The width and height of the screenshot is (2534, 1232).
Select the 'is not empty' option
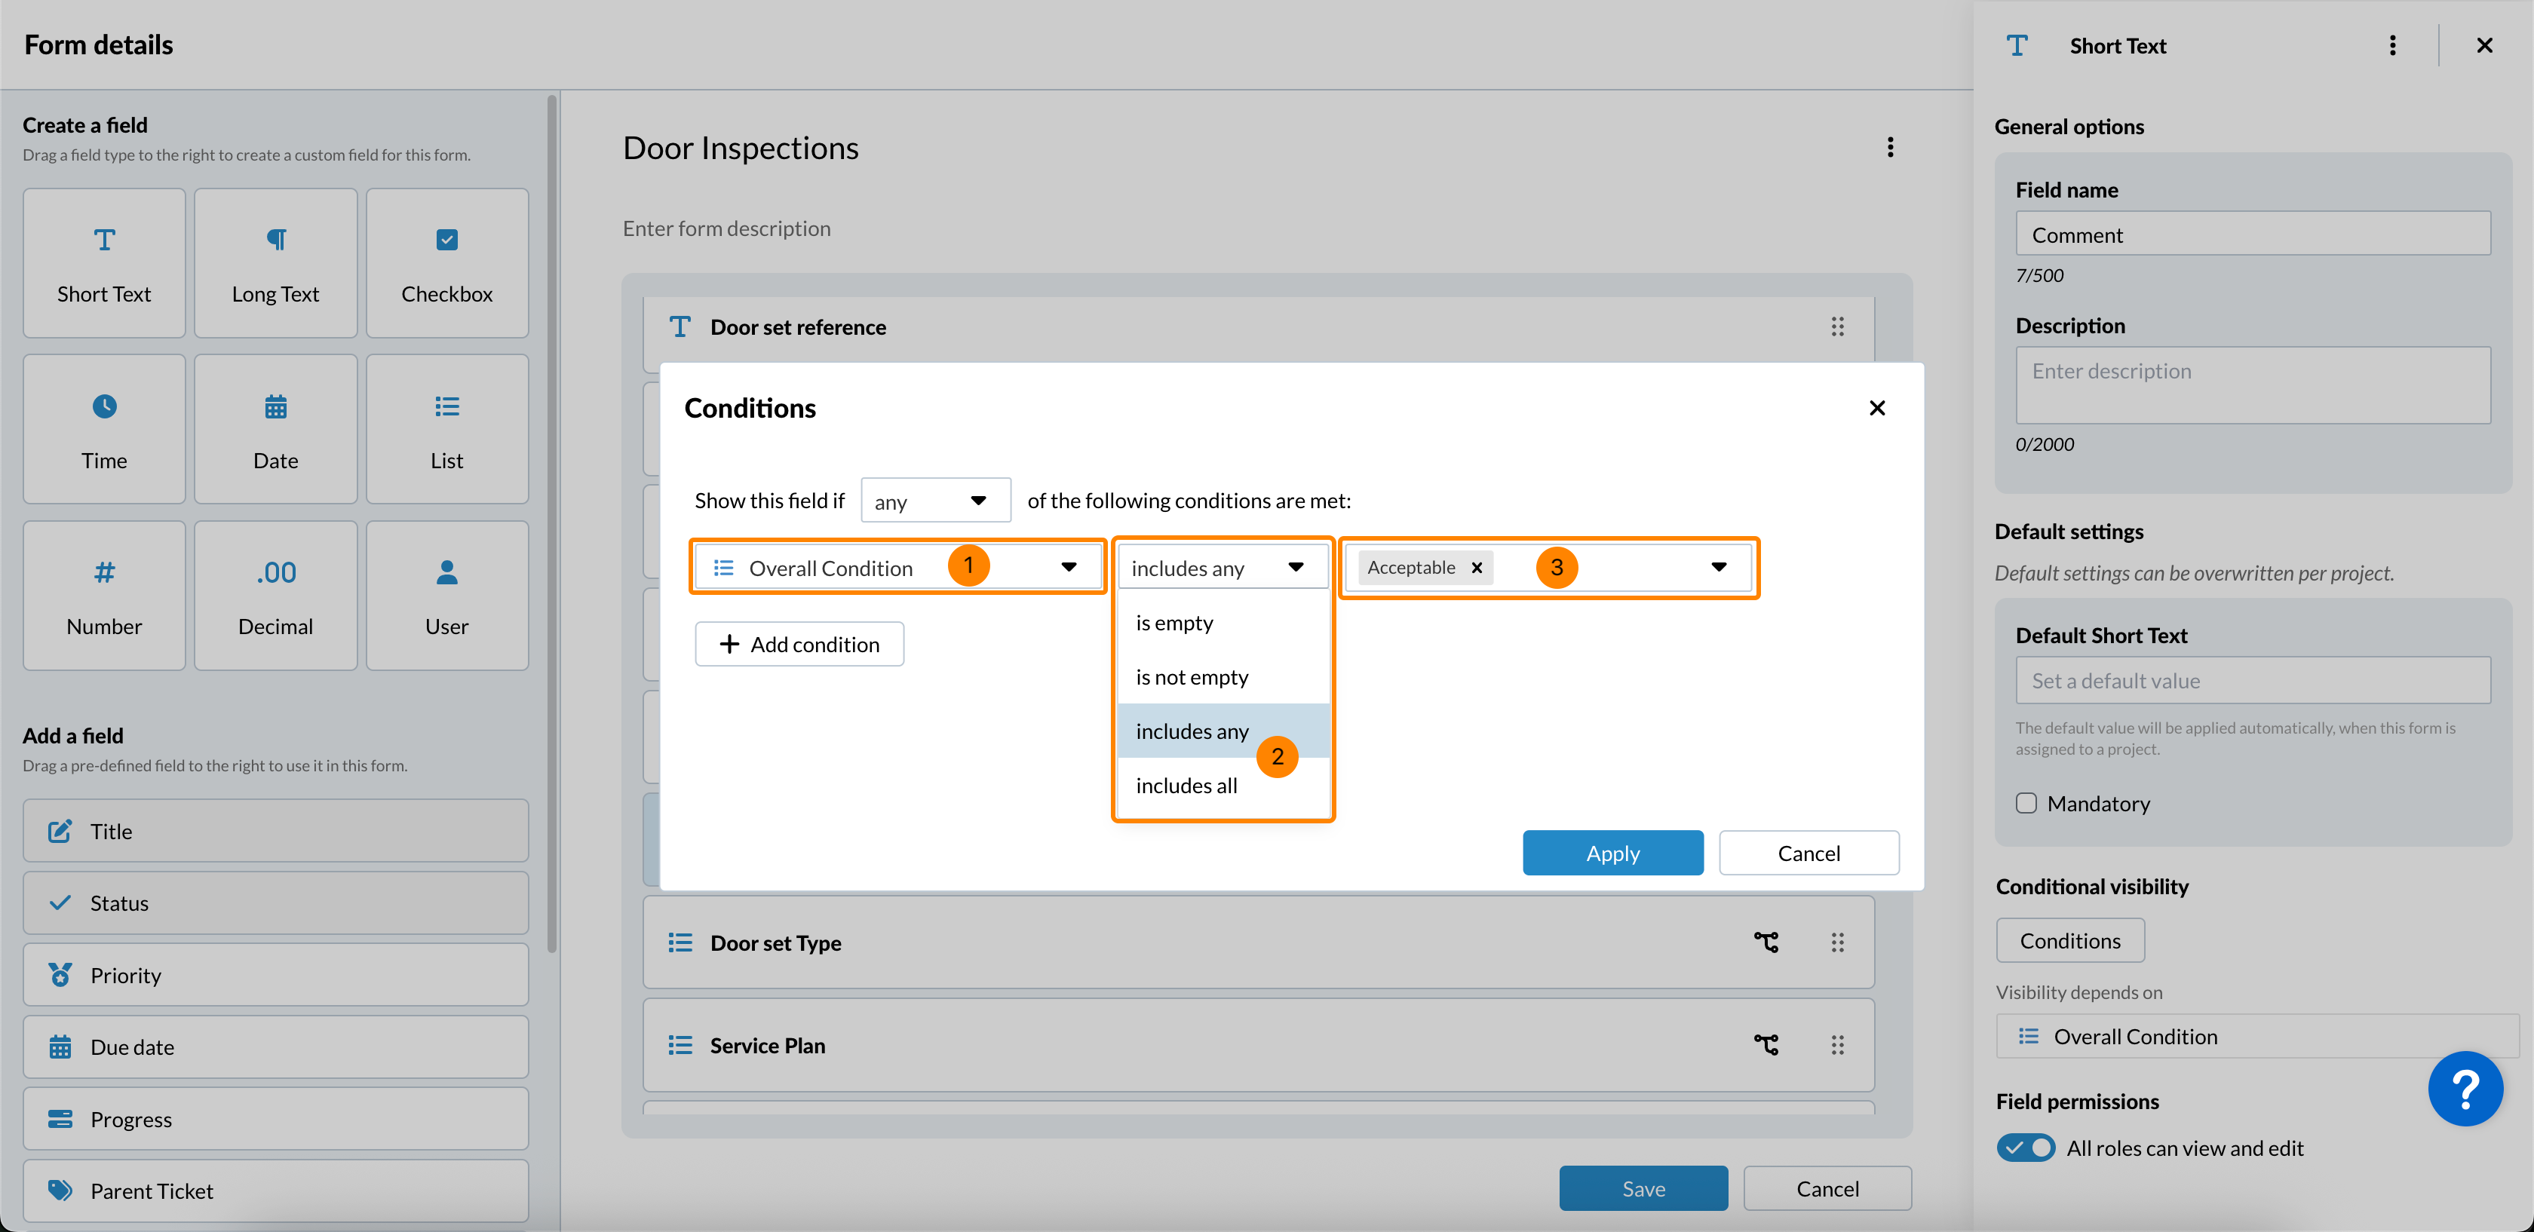[x=1192, y=676]
